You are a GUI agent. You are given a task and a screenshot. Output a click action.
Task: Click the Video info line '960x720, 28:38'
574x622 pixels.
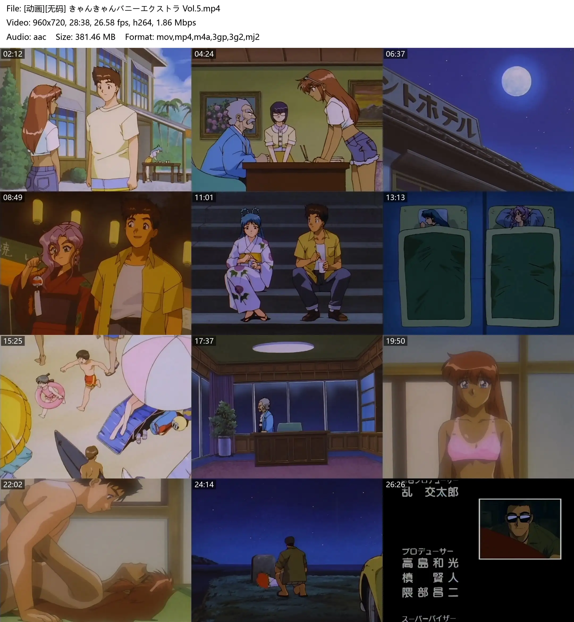[x=101, y=23]
